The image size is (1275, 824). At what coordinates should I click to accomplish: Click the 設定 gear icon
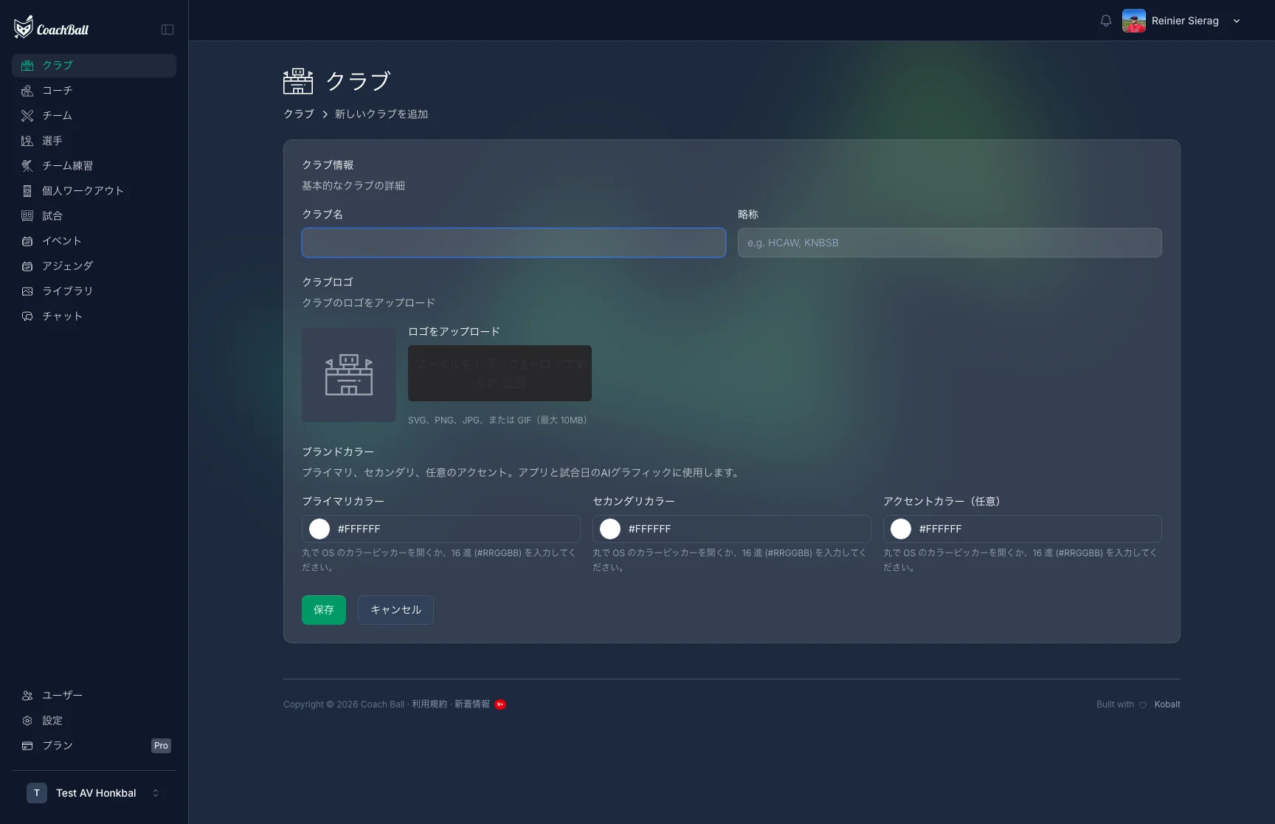tap(27, 720)
